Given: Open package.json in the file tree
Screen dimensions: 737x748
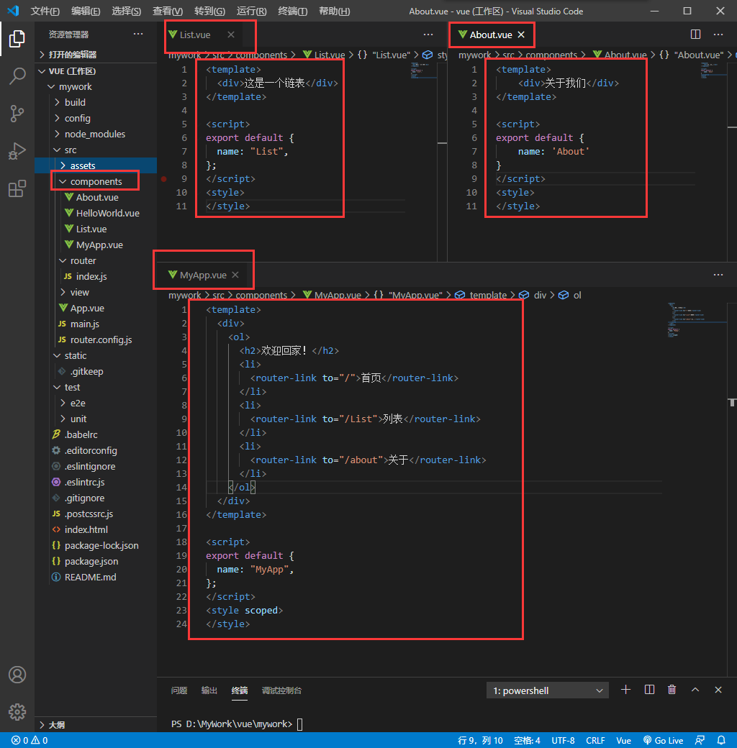Looking at the screenshot, I should click(x=96, y=561).
